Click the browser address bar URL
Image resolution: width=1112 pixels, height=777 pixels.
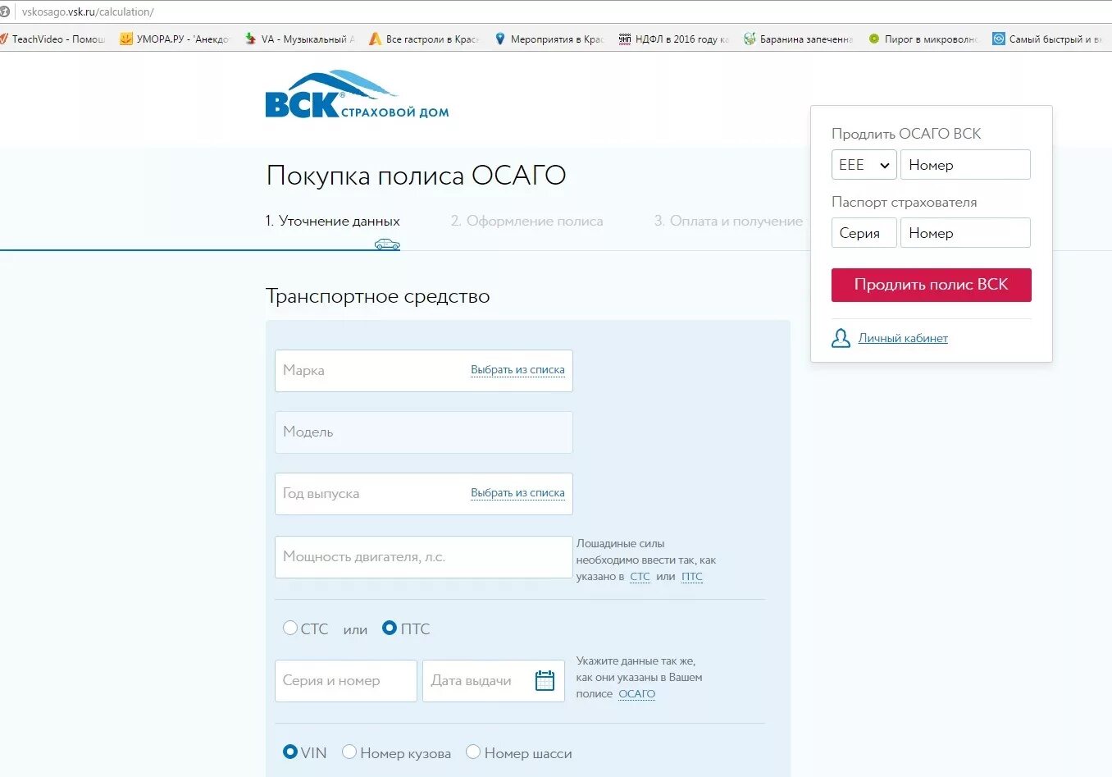click(x=88, y=11)
